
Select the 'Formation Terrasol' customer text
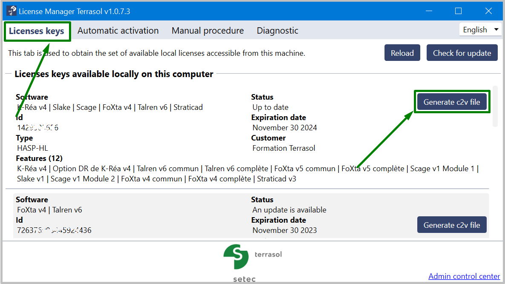[x=284, y=148]
